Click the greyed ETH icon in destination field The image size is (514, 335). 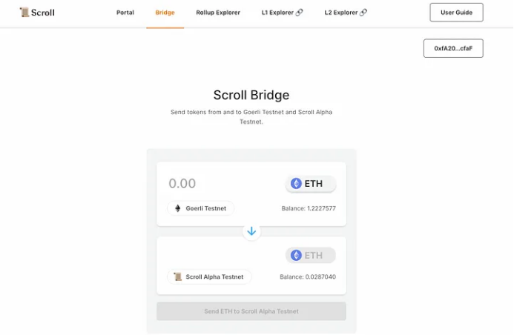296,256
